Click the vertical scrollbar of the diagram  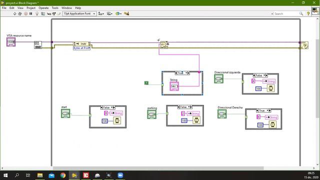tap(318, 78)
